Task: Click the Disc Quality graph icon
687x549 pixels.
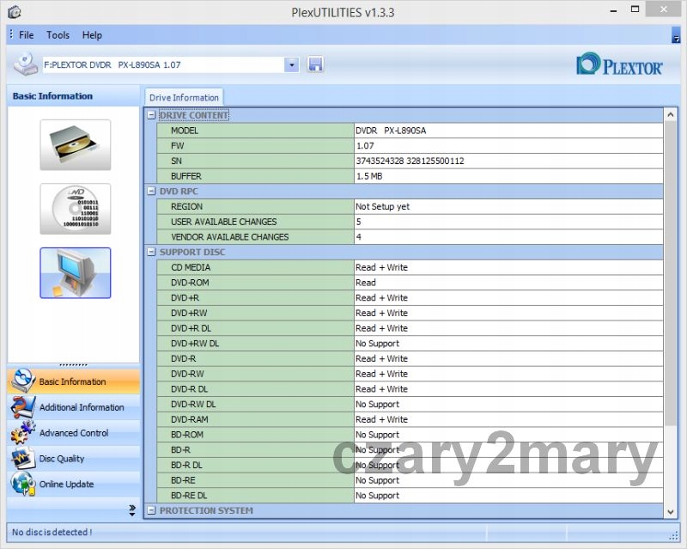Action: [x=23, y=458]
